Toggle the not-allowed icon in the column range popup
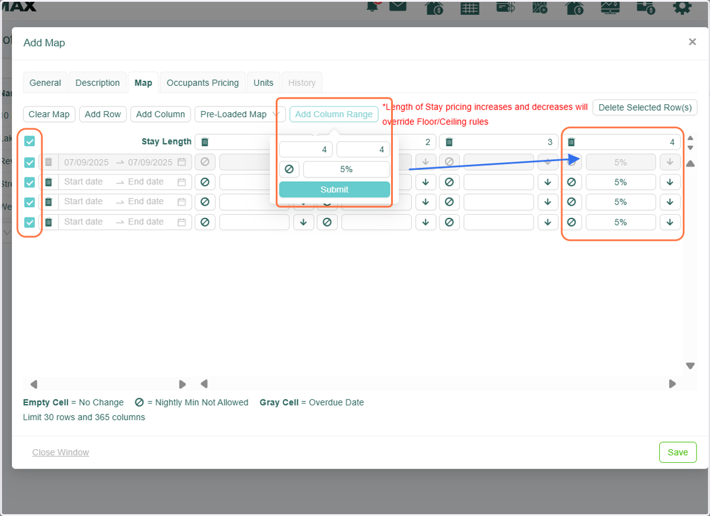710x516 pixels. tap(289, 169)
